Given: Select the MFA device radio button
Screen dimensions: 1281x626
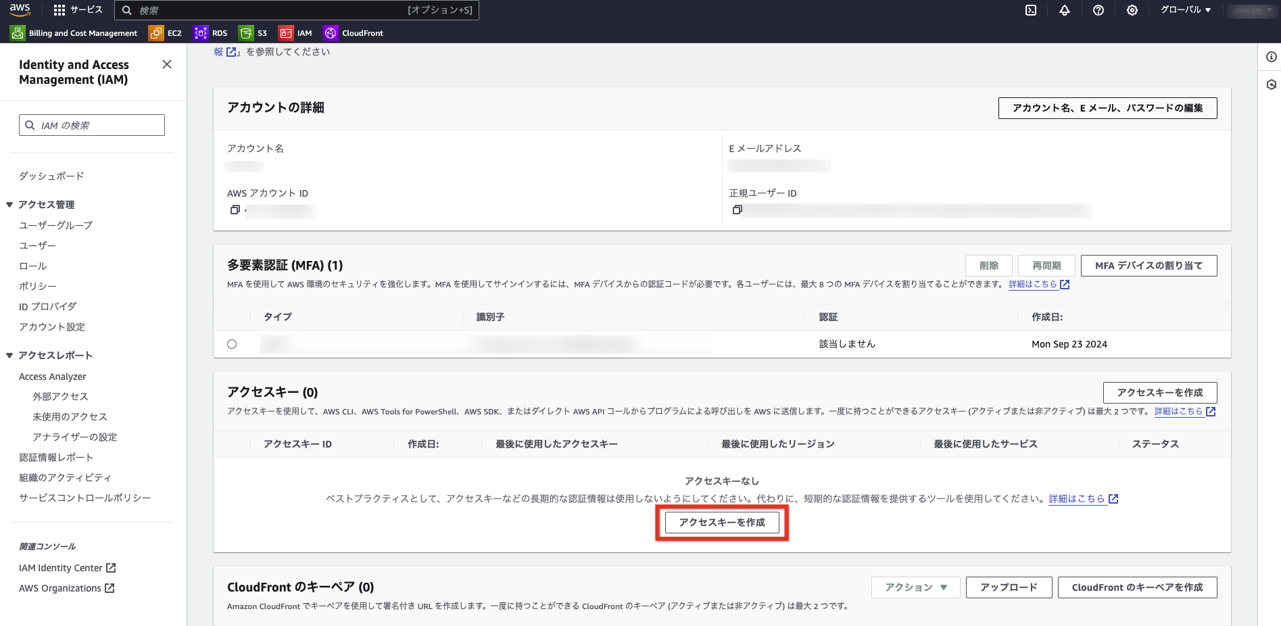Looking at the screenshot, I should (x=232, y=344).
